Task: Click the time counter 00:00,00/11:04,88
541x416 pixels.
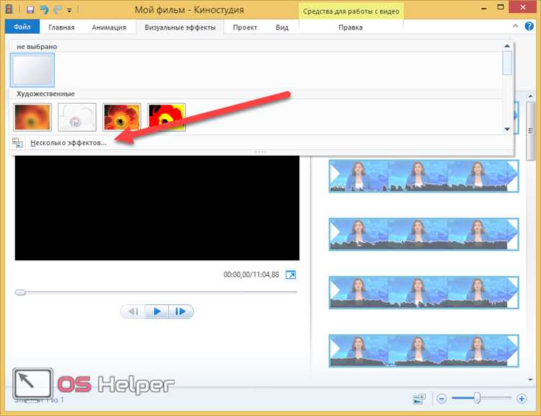Action: [x=251, y=275]
